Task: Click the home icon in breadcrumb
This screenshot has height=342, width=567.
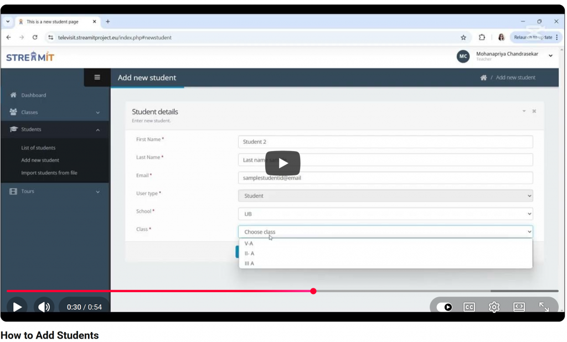Action: (x=483, y=77)
